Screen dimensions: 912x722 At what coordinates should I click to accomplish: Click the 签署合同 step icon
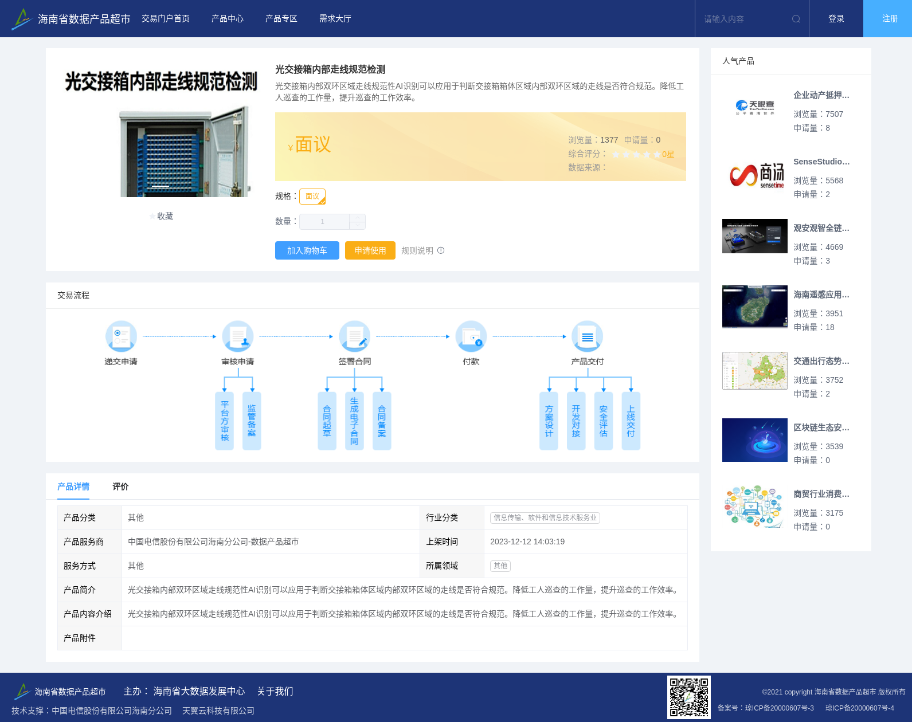click(355, 336)
